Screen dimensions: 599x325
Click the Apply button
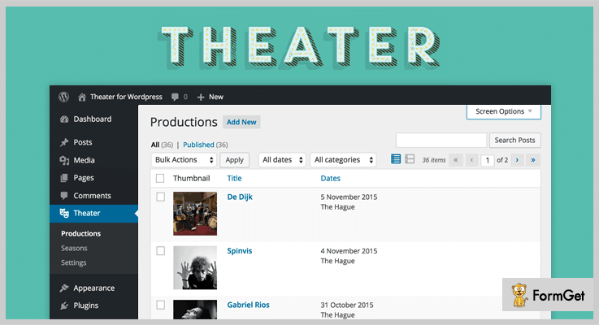(235, 160)
